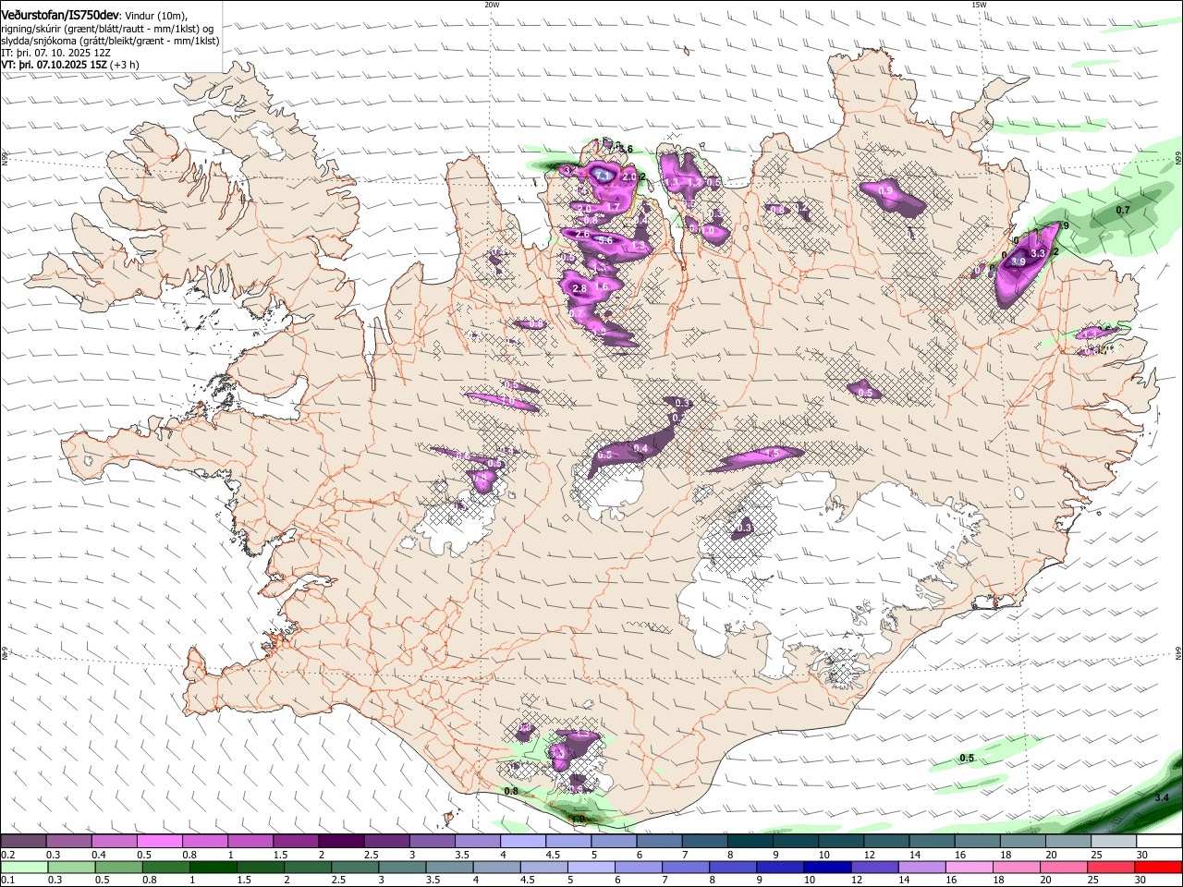
Task: Click the 1.5 label under the upper scale
Action: (281, 855)
